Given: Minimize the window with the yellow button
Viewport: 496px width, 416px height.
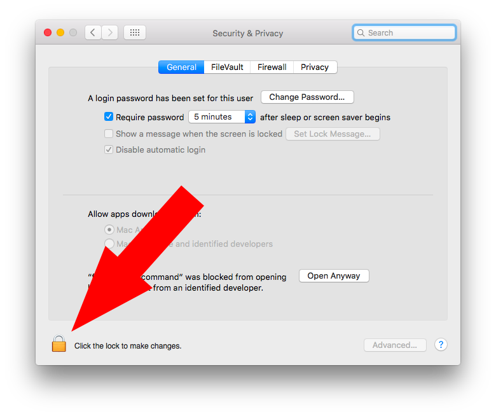Looking at the screenshot, I should pyautogui.click(x=60, y=32).
